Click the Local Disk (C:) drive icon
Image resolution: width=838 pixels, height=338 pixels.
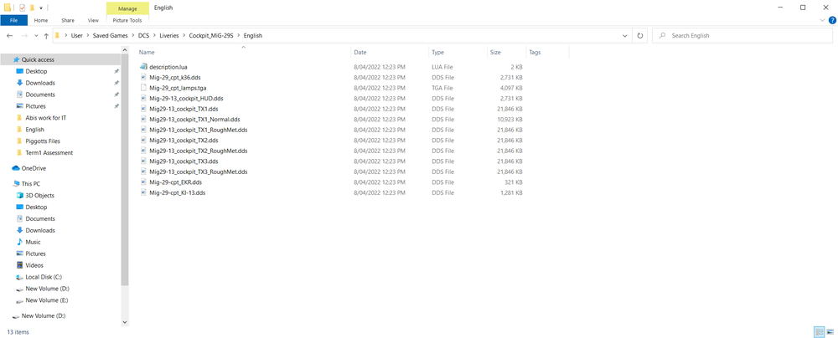20,277
